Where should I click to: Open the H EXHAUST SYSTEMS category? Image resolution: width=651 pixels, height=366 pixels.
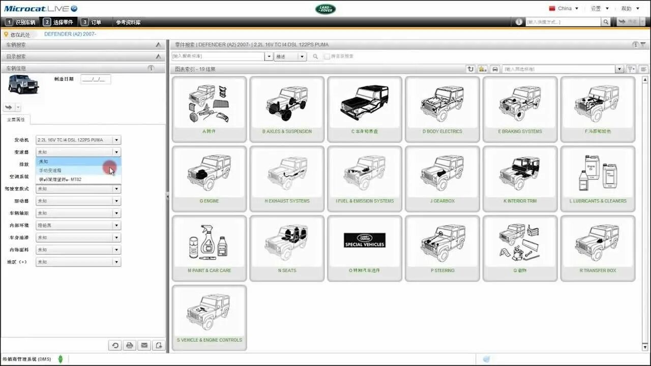287,179
